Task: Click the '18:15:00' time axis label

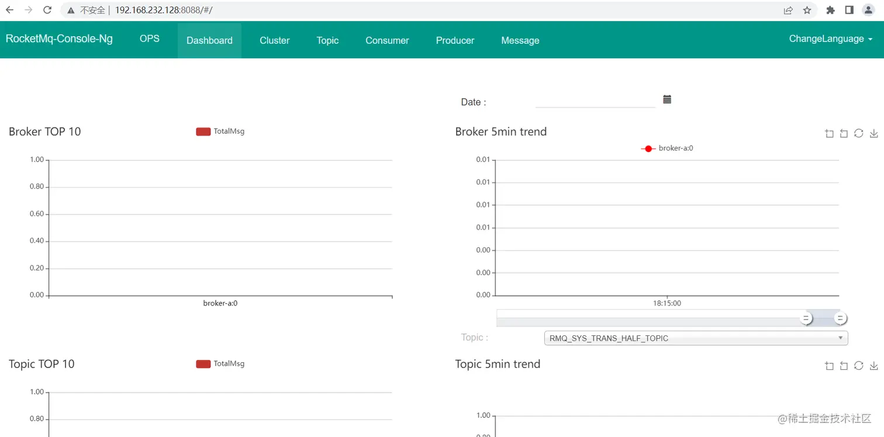Action: 667,303
